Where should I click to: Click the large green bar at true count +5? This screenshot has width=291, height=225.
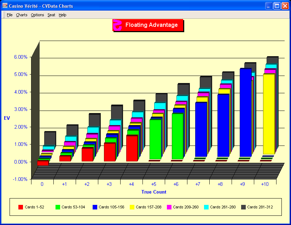tap(155, 139)
